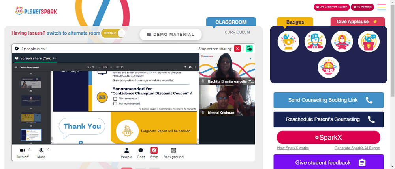Click Rachita Bhartia garodia video tile
395x169 pixels.
[x=227, y=69]
